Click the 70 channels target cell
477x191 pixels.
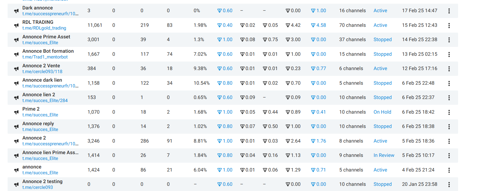pyautogui.click(x=353, y=25)
